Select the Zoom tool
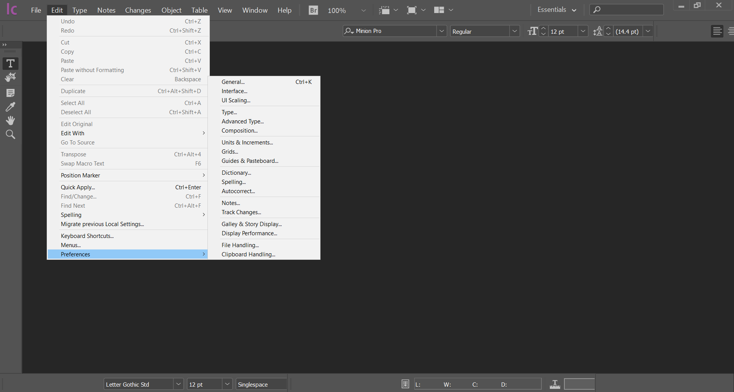The width and height of the screenshot is (734, 392). (10, 134)
